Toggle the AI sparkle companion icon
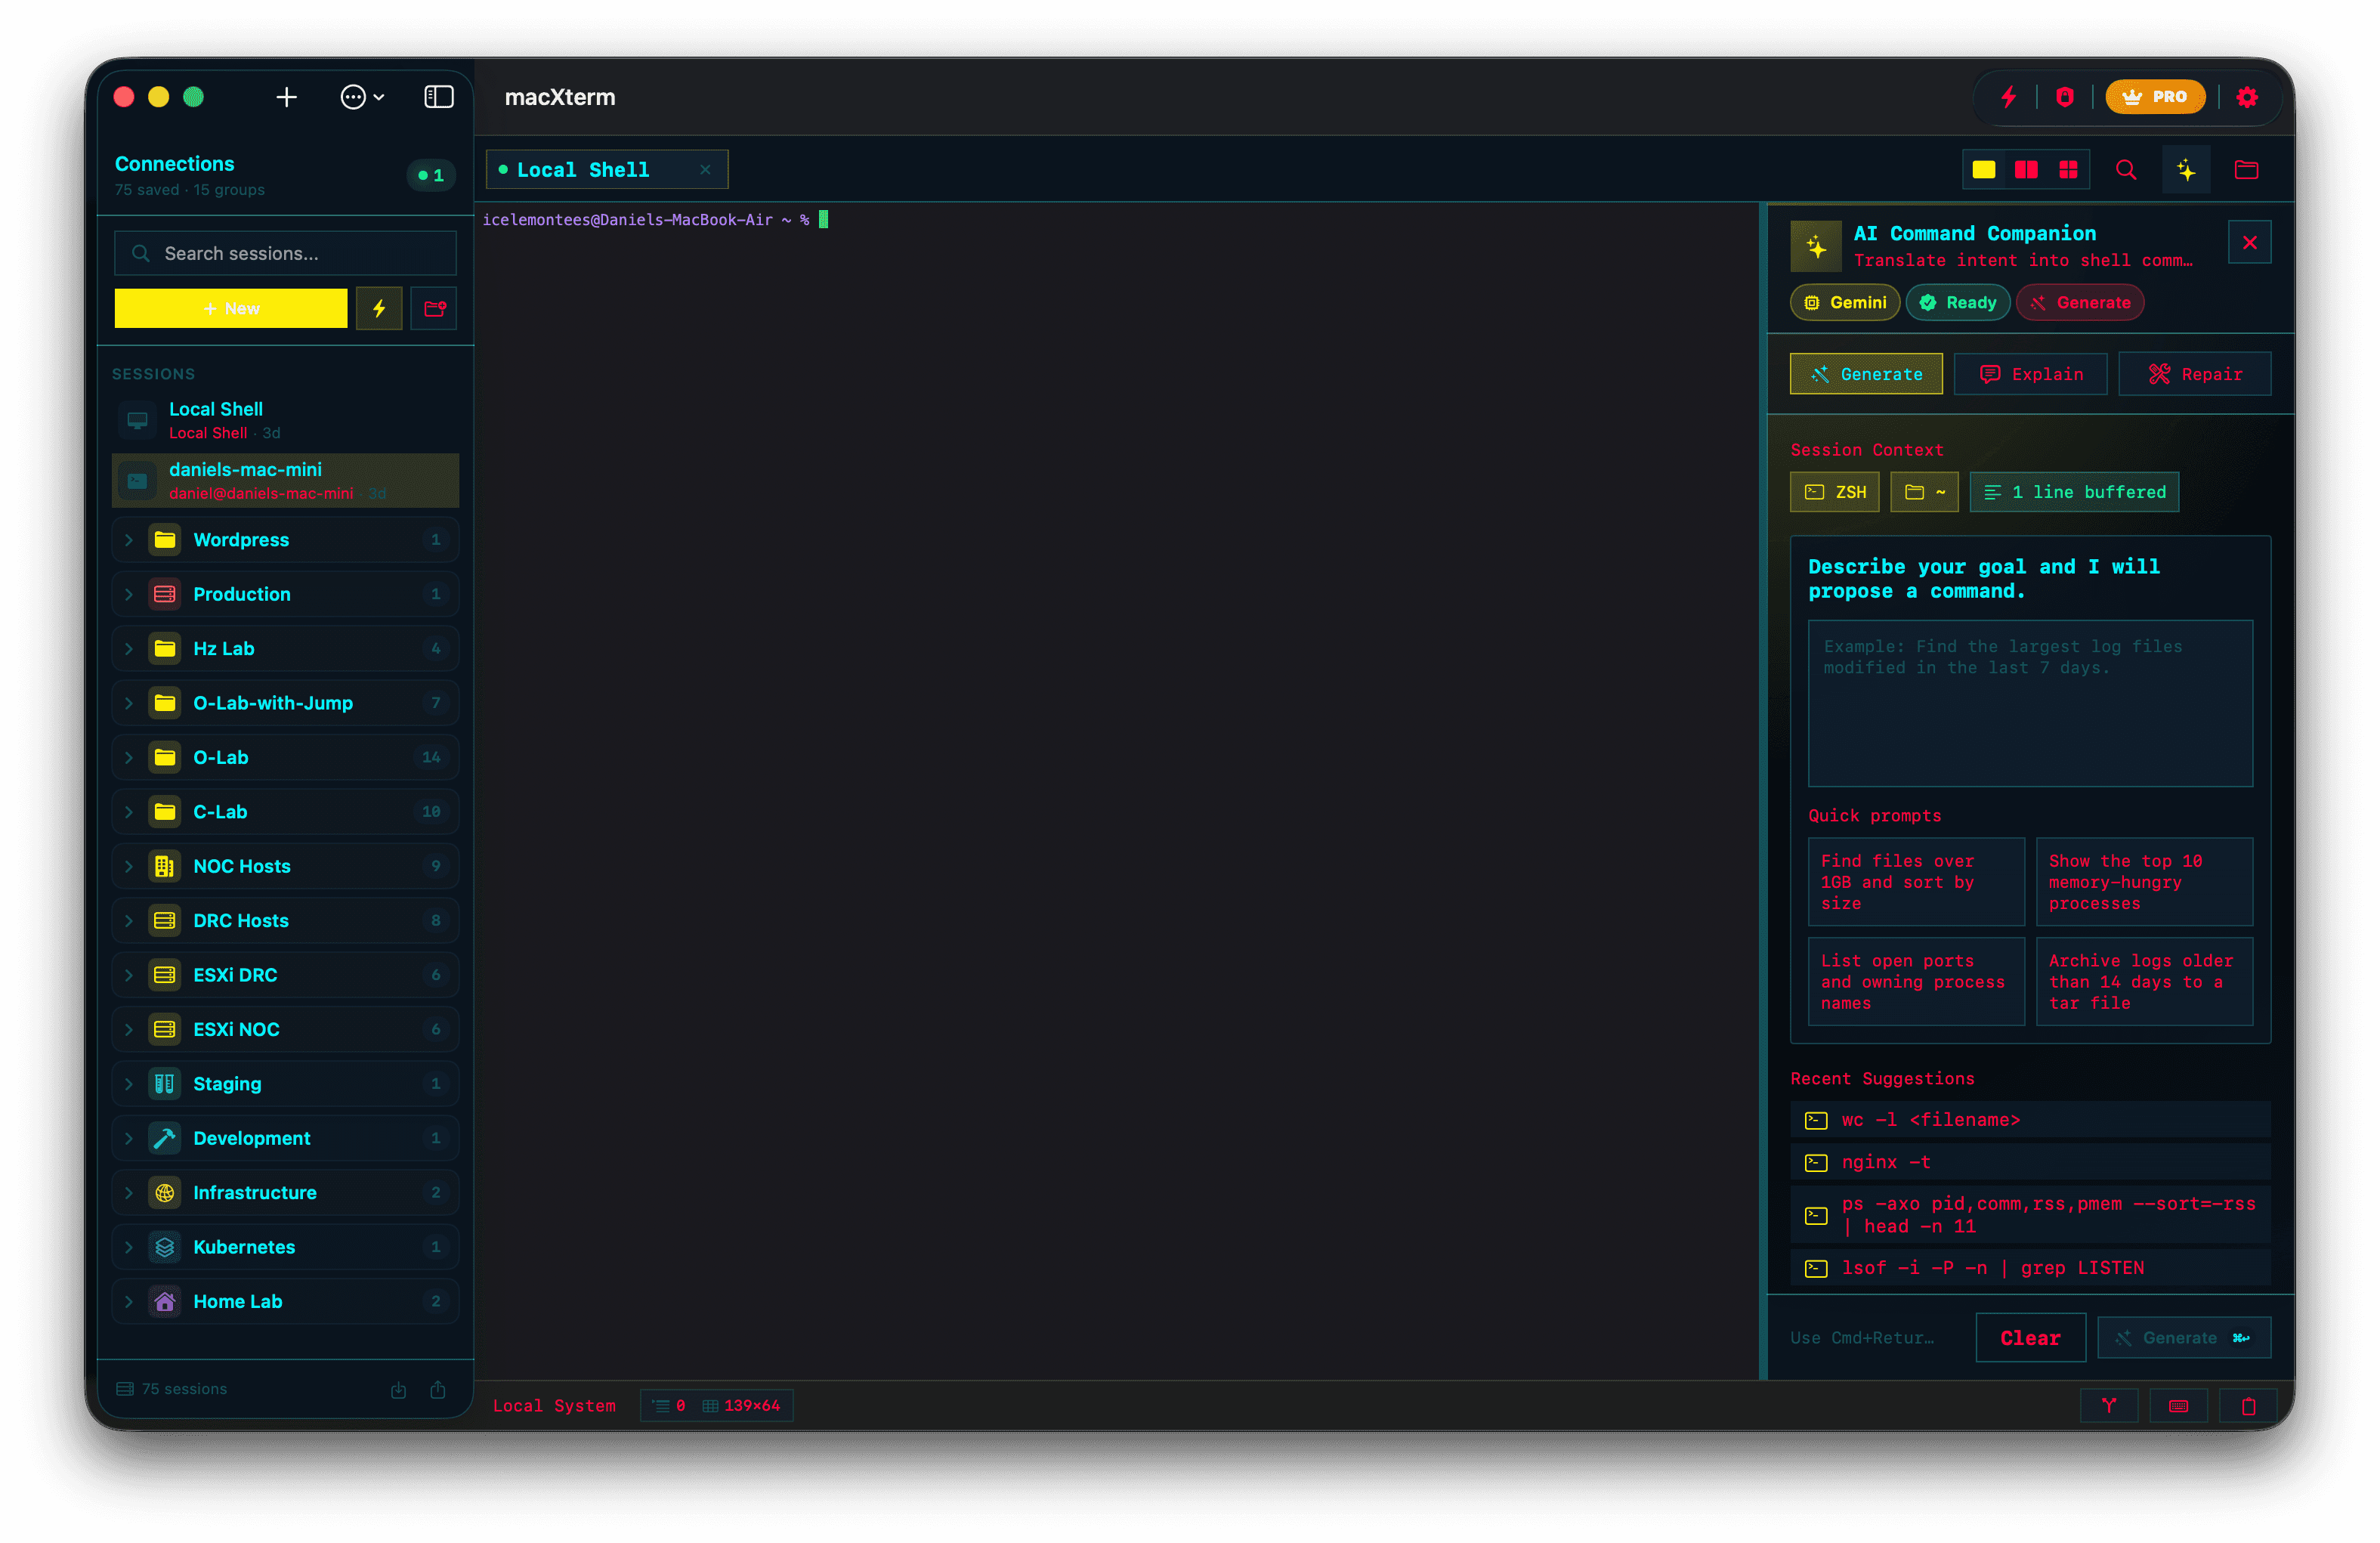This screenshot has height=1543, width=2380. pos(2186,170)
